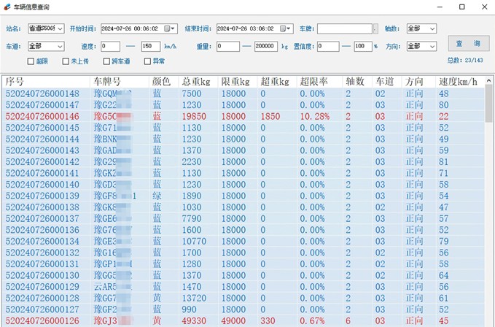Select row 52024072600143

pyautogui.click(x=243, y=150)
